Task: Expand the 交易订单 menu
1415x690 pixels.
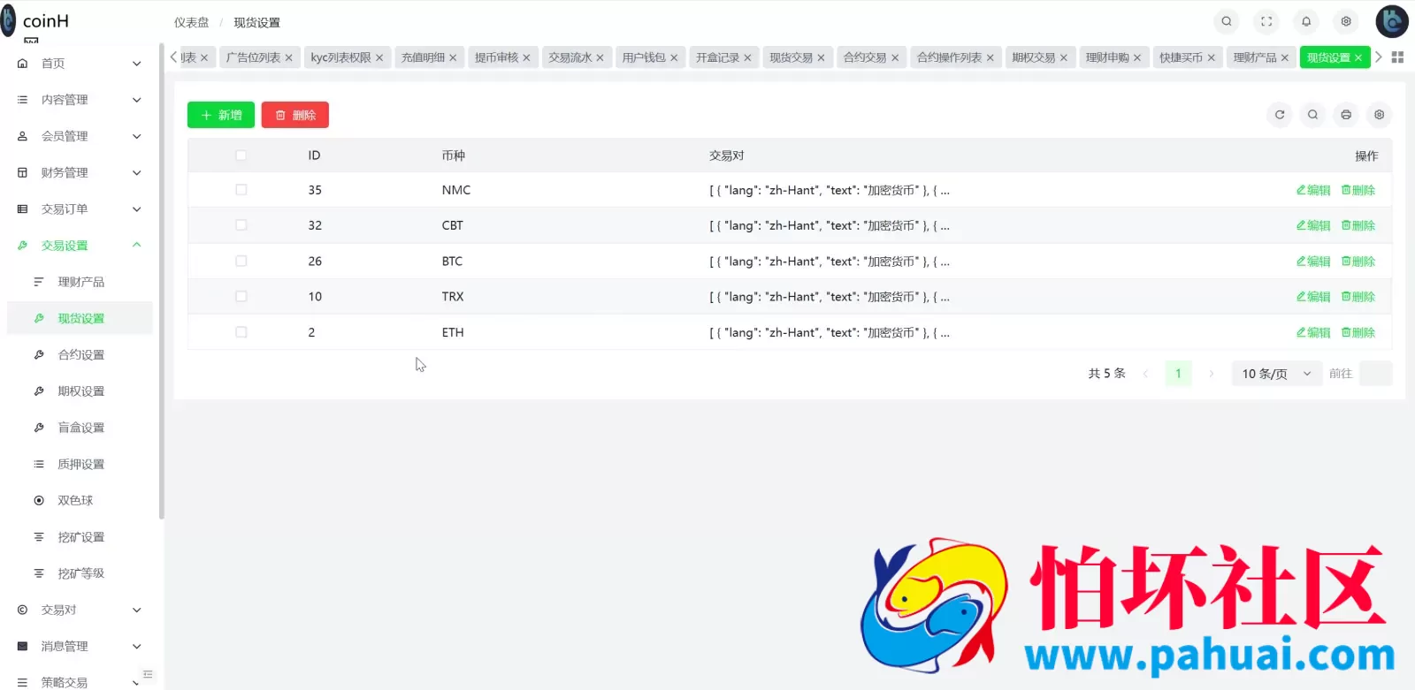Action: 80,209
